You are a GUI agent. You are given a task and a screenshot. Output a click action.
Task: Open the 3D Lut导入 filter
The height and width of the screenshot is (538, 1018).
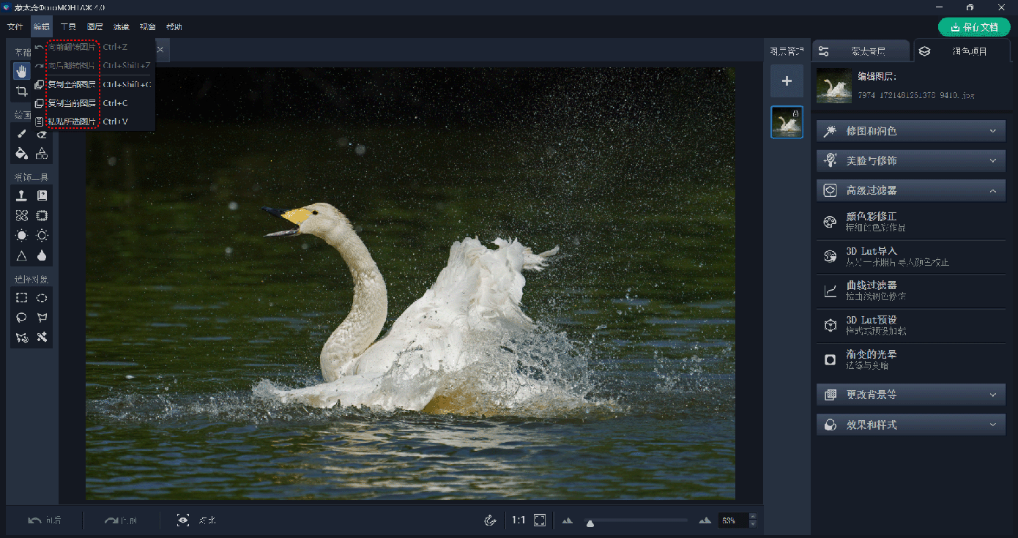pos(911,256)
